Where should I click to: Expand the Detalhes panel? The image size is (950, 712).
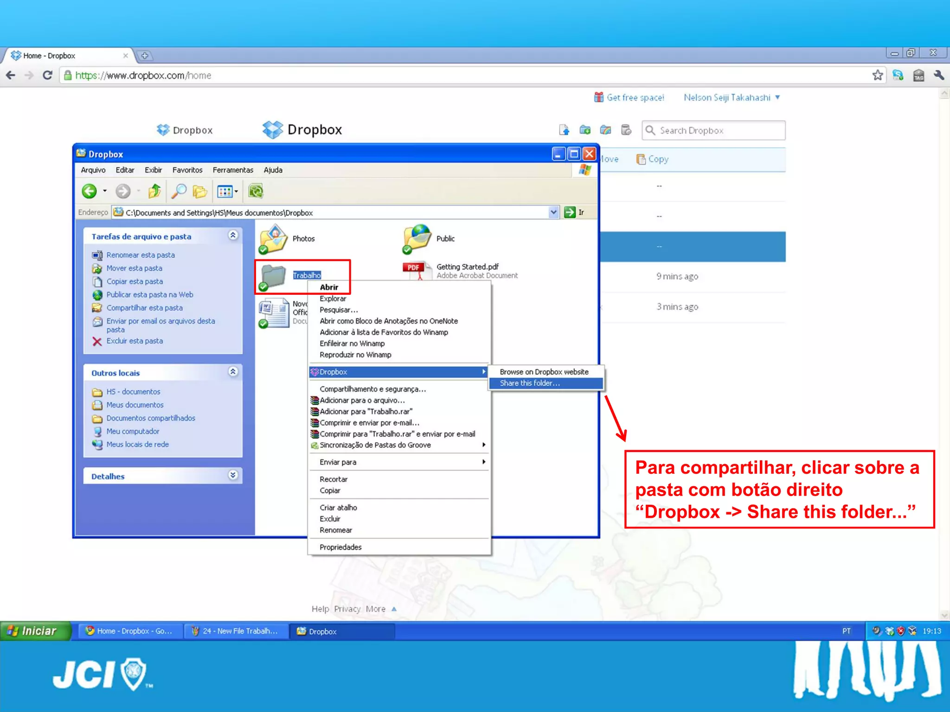(x=233, y=475)
